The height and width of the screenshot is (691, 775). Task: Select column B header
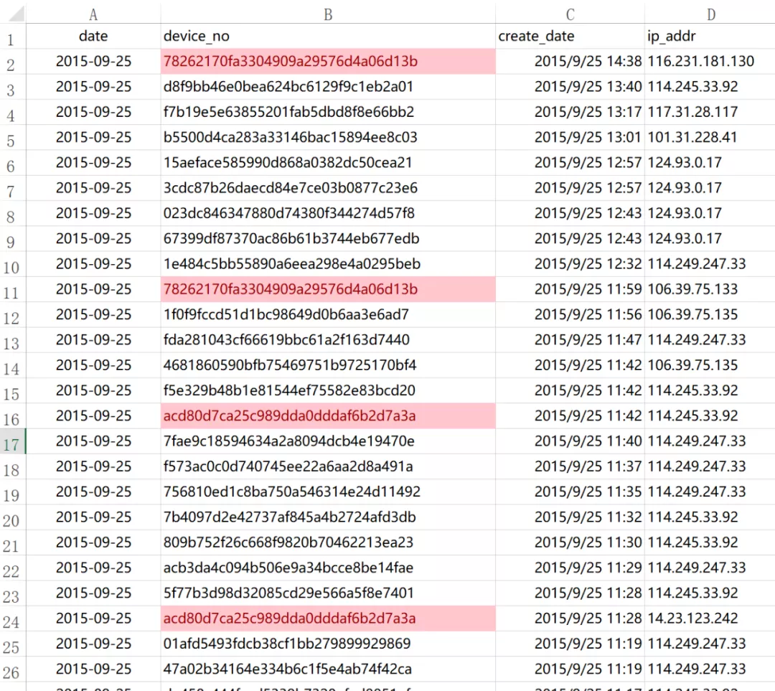point(328,14)
